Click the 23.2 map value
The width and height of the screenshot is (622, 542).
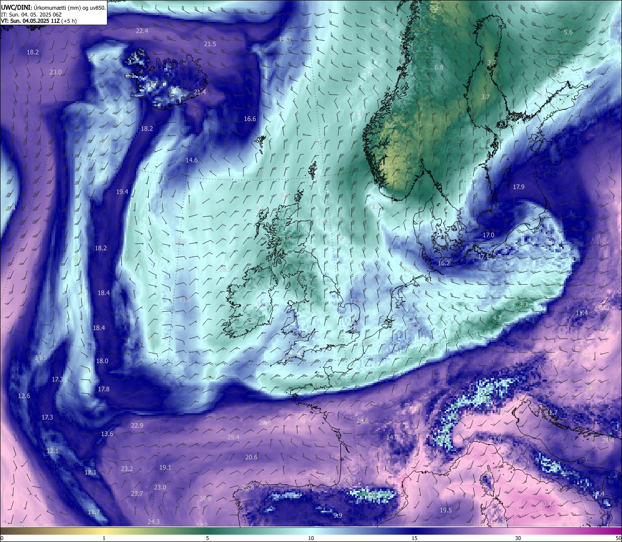pyautogui.click(x=127, y=469)
